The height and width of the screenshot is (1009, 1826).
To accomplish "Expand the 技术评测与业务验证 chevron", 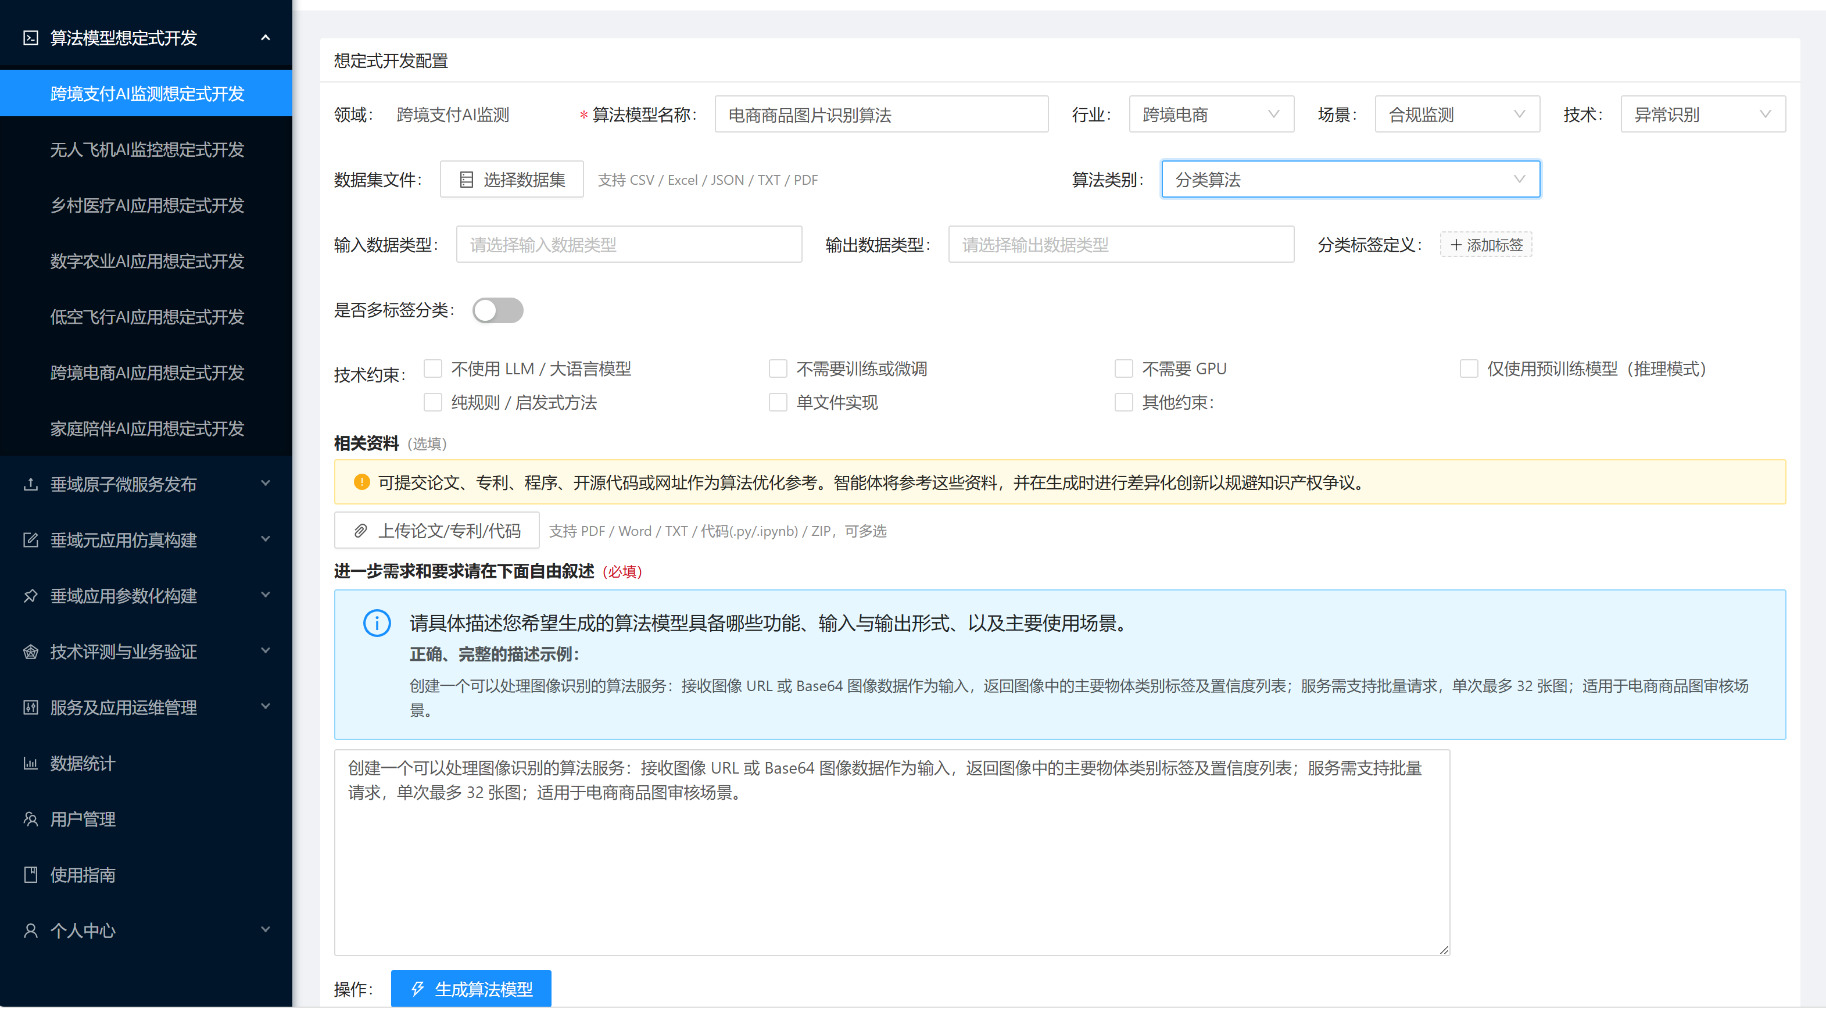I will [266, 651].
